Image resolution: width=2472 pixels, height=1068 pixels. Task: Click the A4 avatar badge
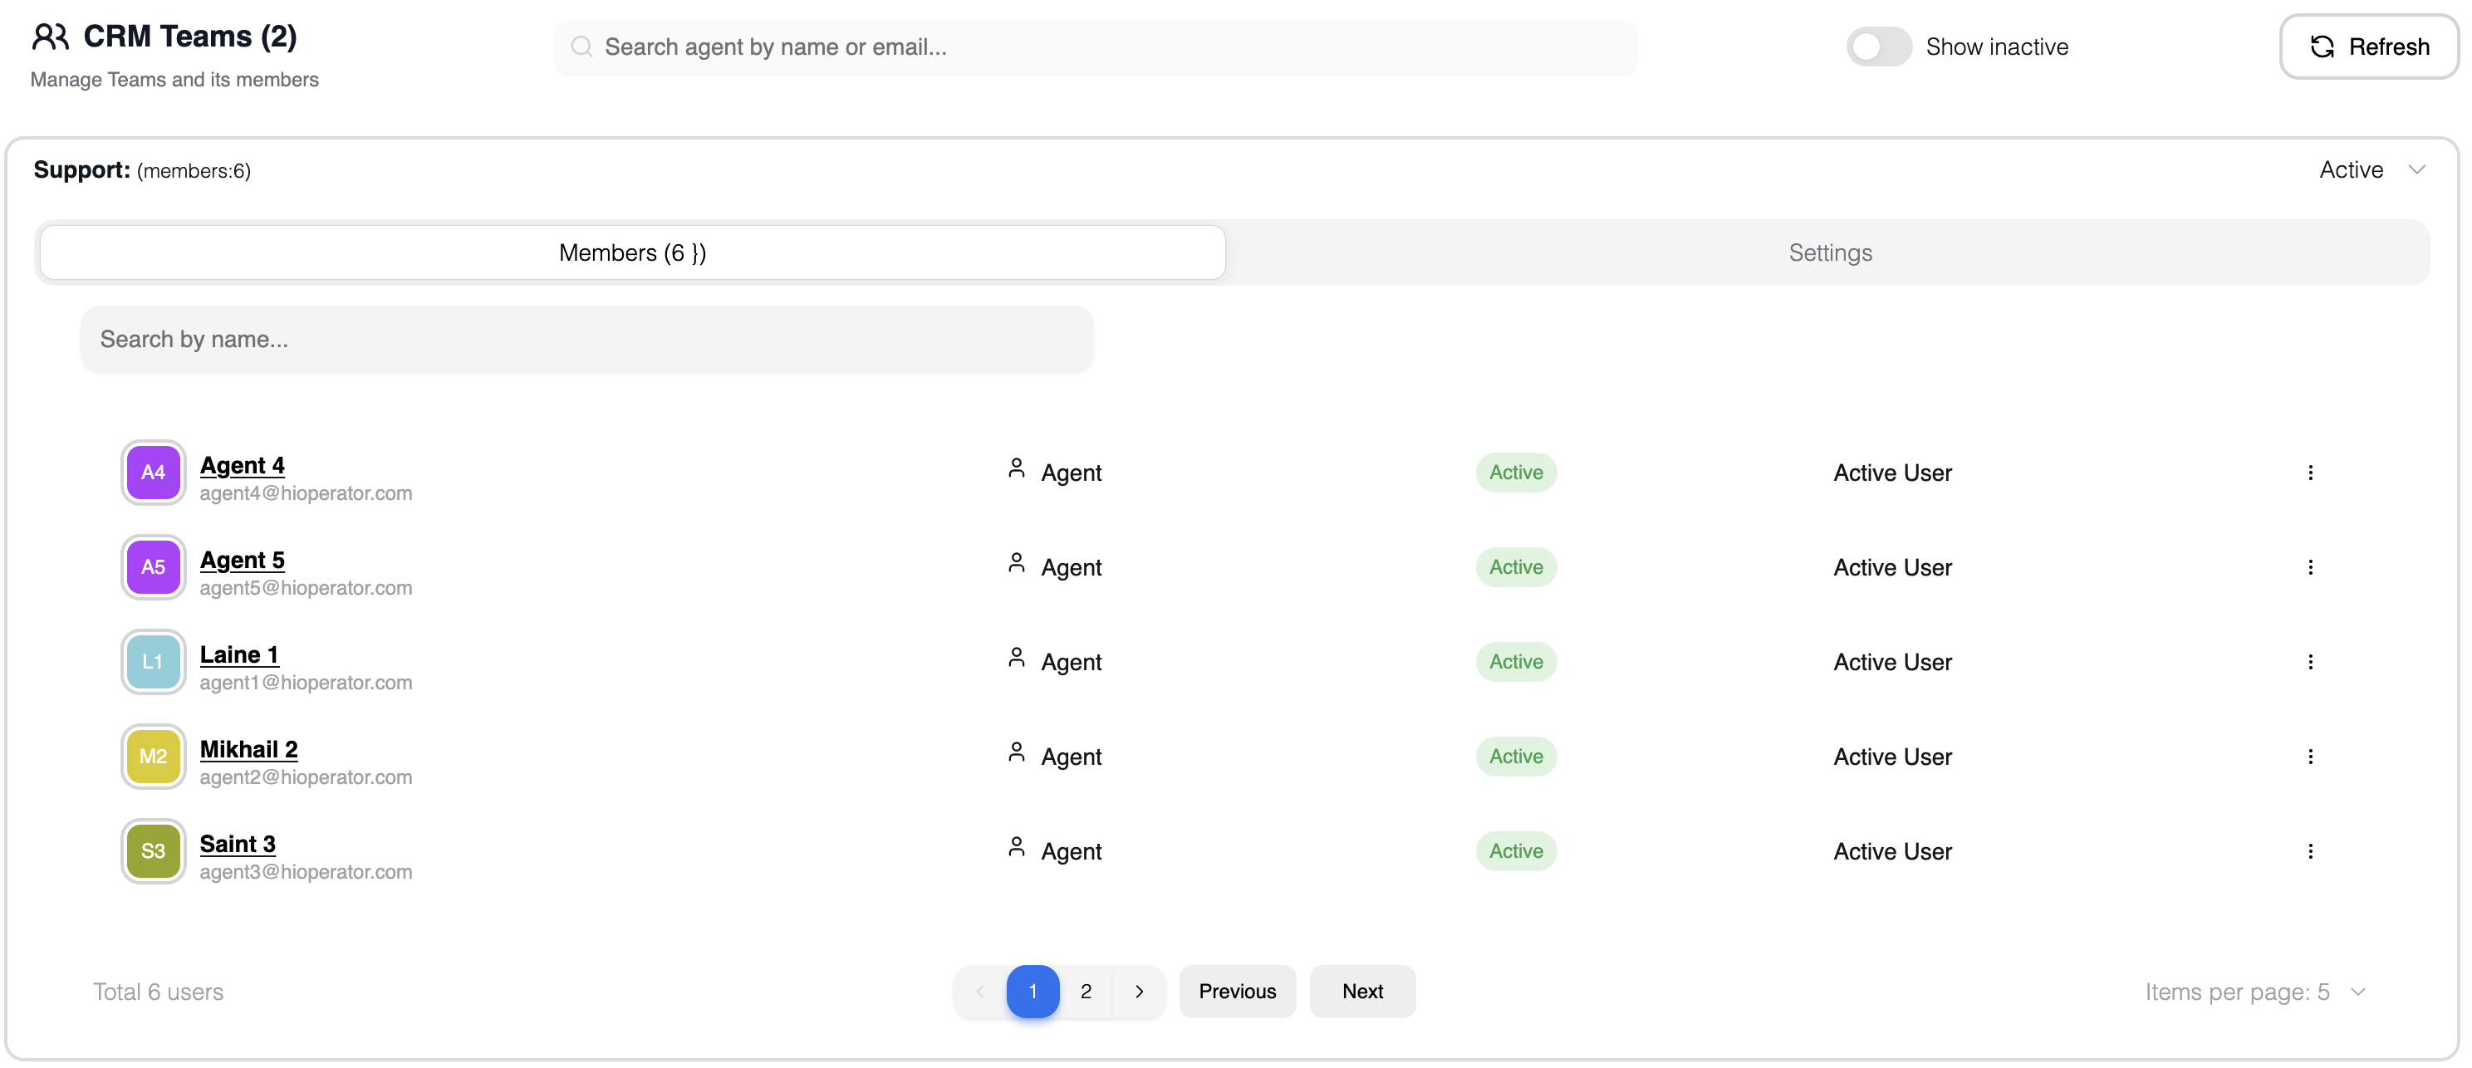(x=153, y=472)
